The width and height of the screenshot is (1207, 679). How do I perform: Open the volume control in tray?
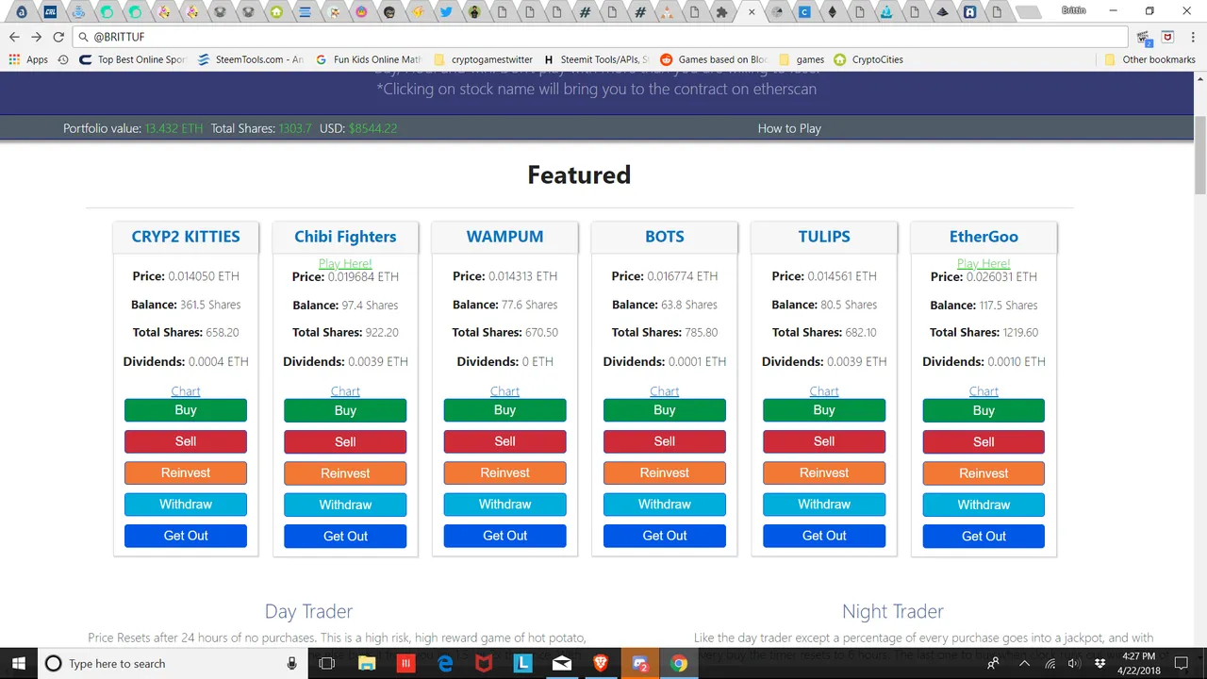click(1074, 663)
